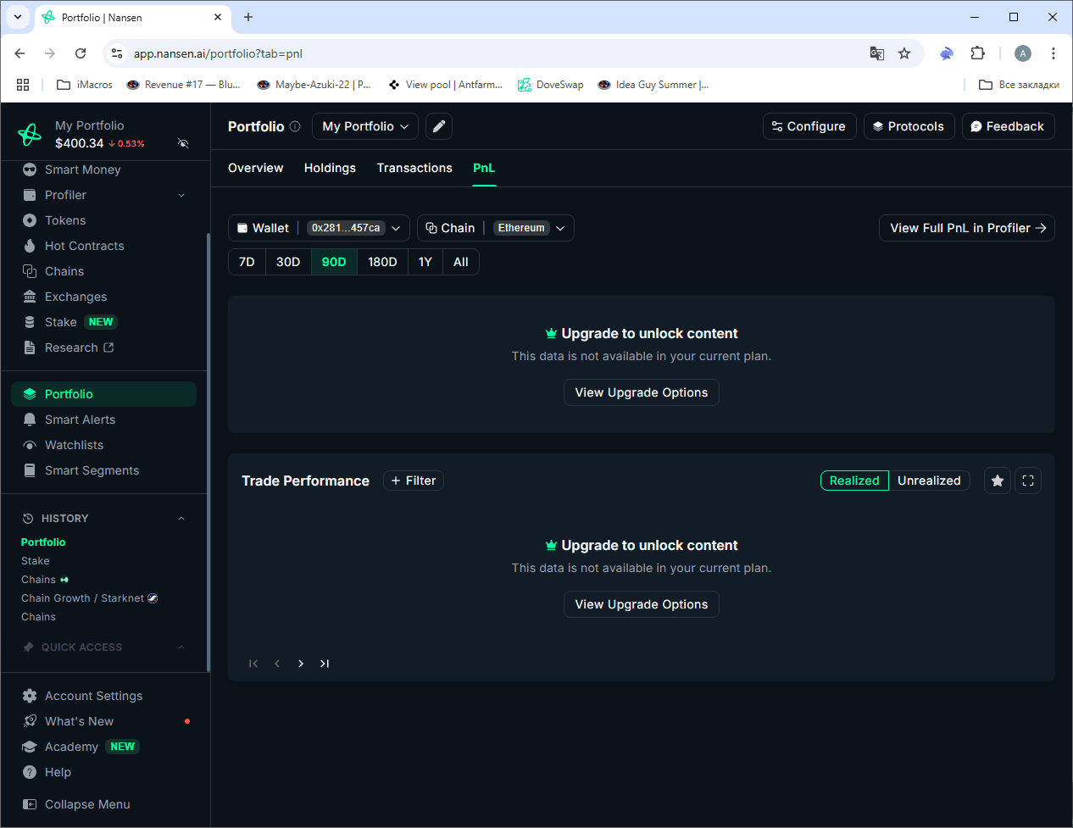Favorite Trade Performance with star icon
The image size is (1073, 828).
click(x=998, y=481)
